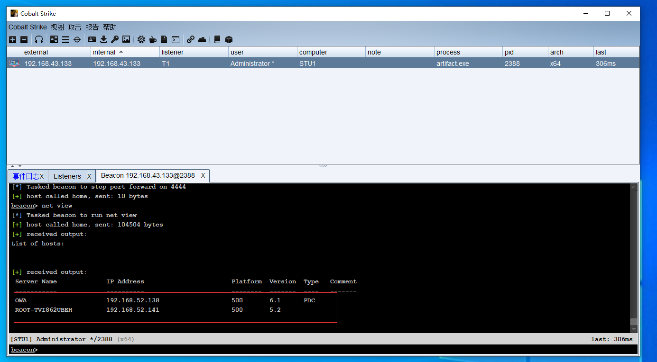The height and width of the screenshot is (362, 657).
Task: Sort sessions by the last column header
Action: click(616, 52)
